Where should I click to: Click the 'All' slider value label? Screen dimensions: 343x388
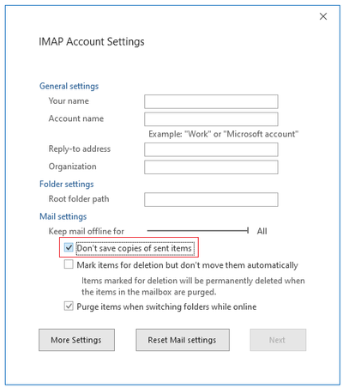(262, 231)
